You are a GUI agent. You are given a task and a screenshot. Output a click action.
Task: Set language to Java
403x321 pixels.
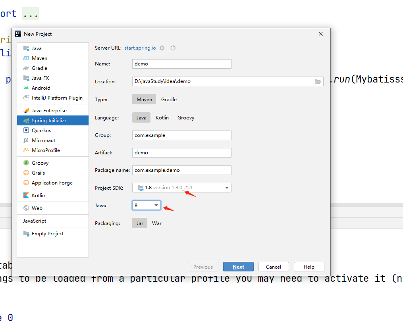[141, 117]
